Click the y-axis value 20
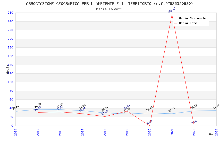219x141 pixels. pos(11,117)
